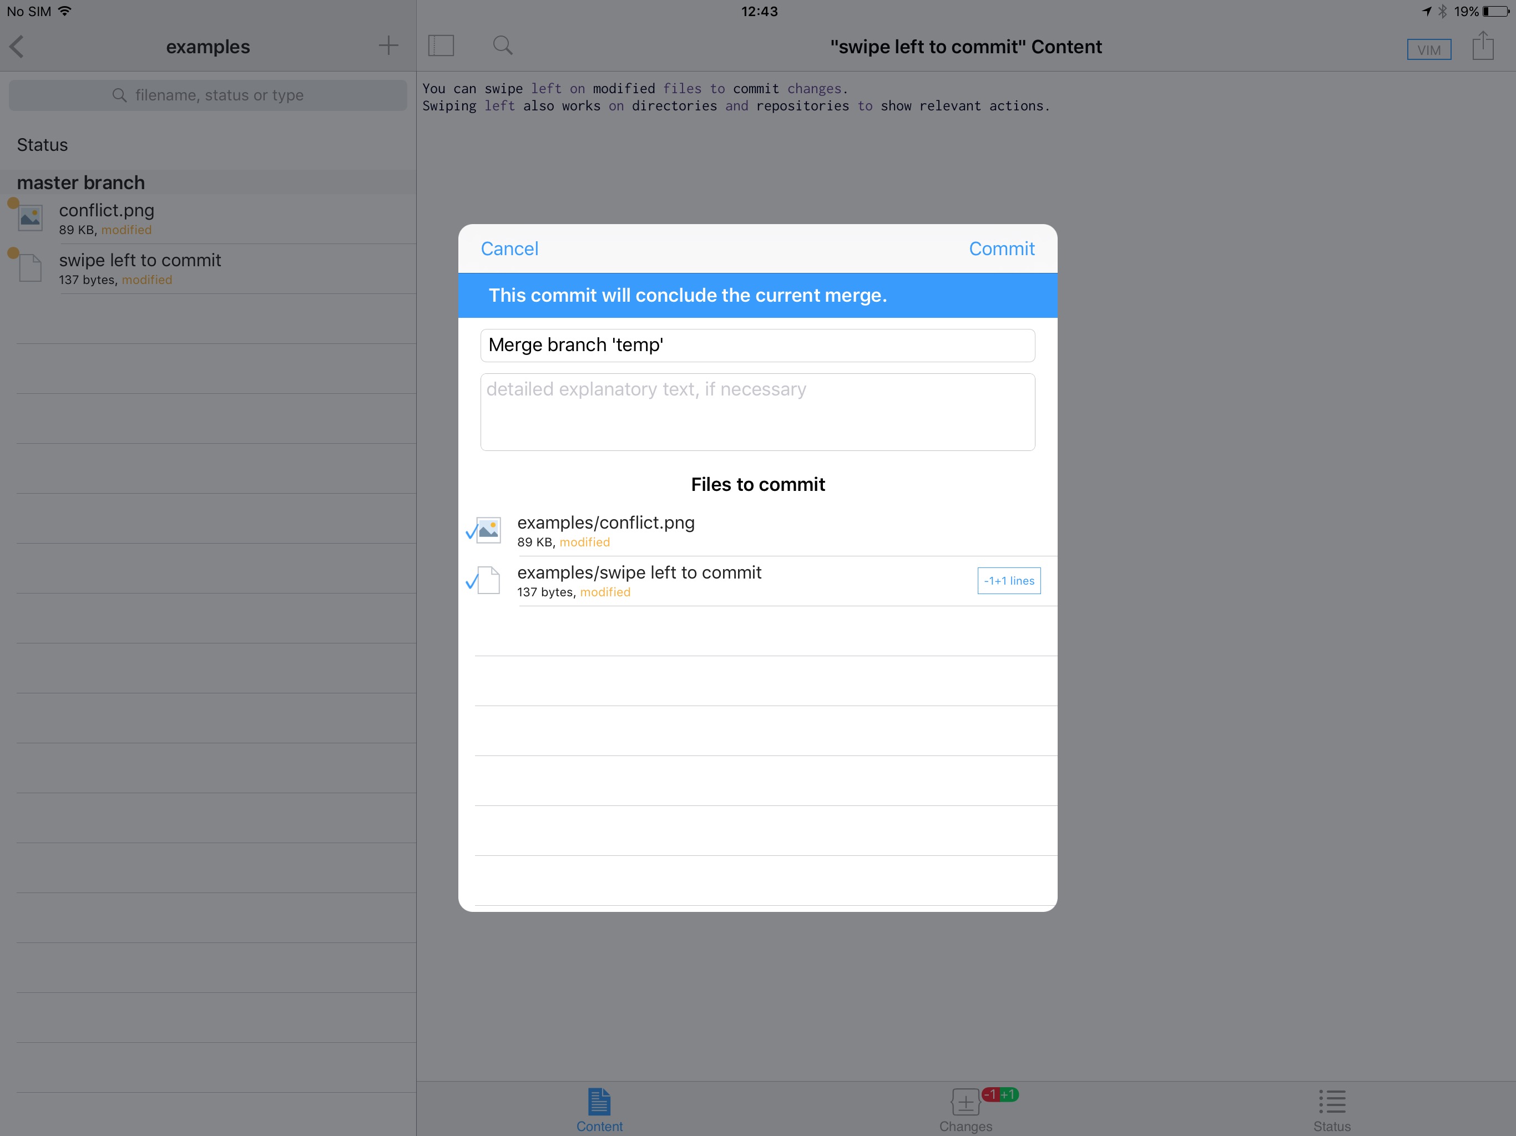Select swipe left to commit in sidebar
Viewport: 1516px width, 1136px height.
pos(208,269)
